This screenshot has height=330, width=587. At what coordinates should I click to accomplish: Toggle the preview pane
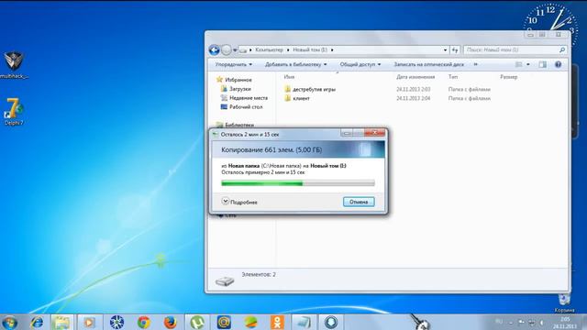click(542, 65)
